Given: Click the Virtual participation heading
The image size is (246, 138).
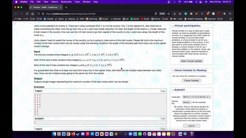Looking at the screenshot, I should [187, 26].
